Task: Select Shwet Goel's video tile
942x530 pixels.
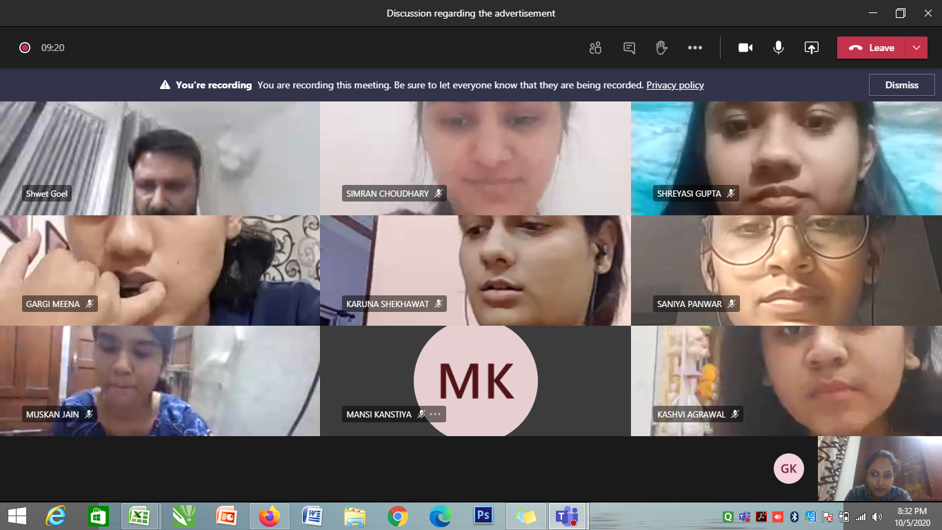Action: click(159, 158)
